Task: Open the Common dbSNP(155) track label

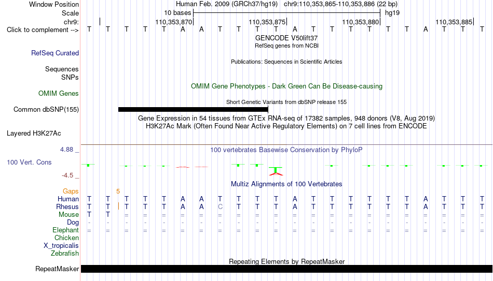Action: pos(46,110)
